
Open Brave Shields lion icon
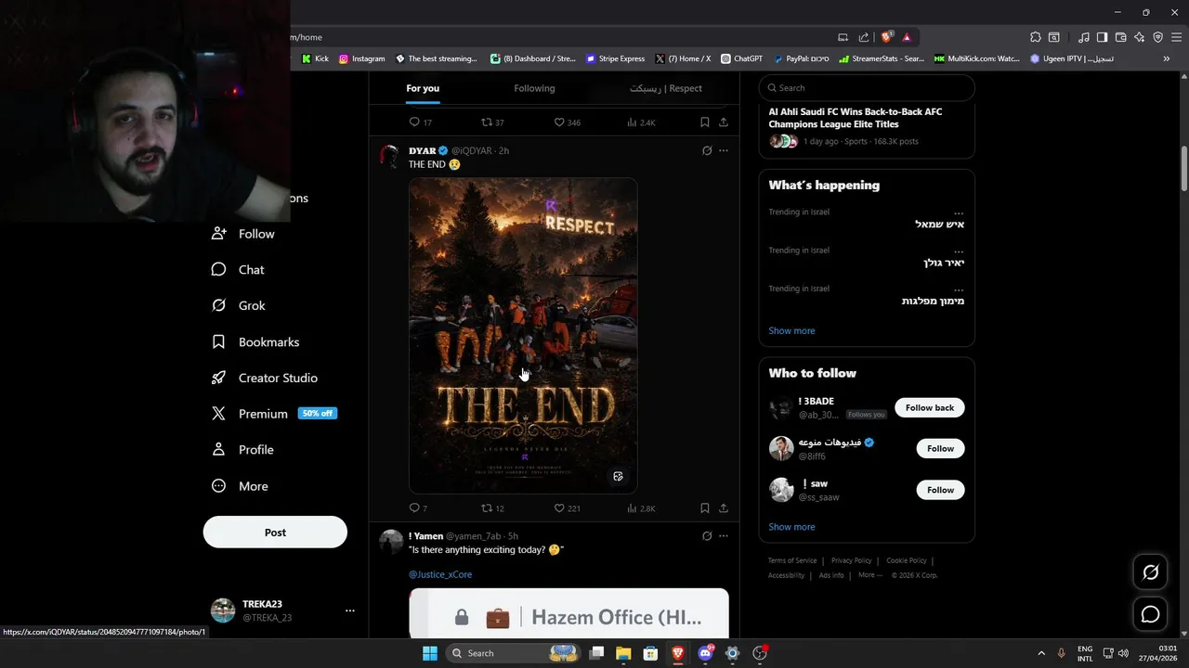pos(887,37)
